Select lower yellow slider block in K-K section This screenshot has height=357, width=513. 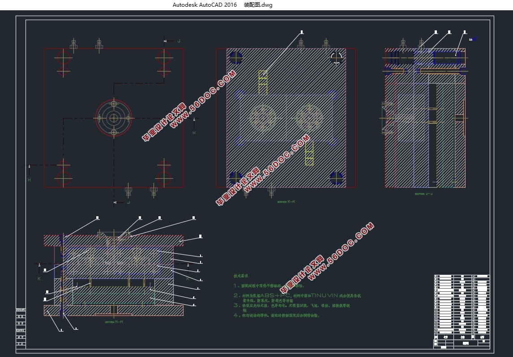click(309, 154)
